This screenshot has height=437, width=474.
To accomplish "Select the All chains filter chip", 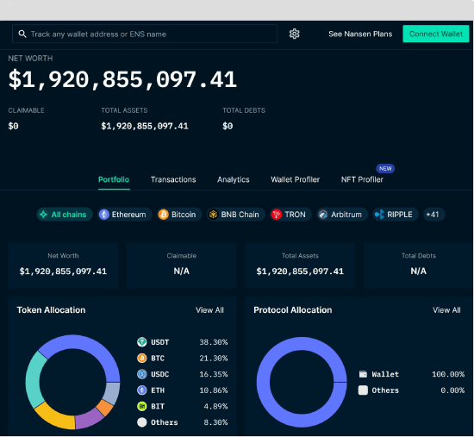I will coord(65,215).
